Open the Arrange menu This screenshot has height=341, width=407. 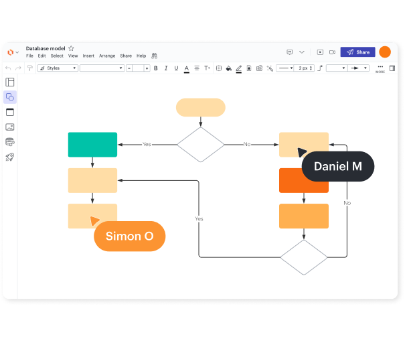(x=107, y=56)
